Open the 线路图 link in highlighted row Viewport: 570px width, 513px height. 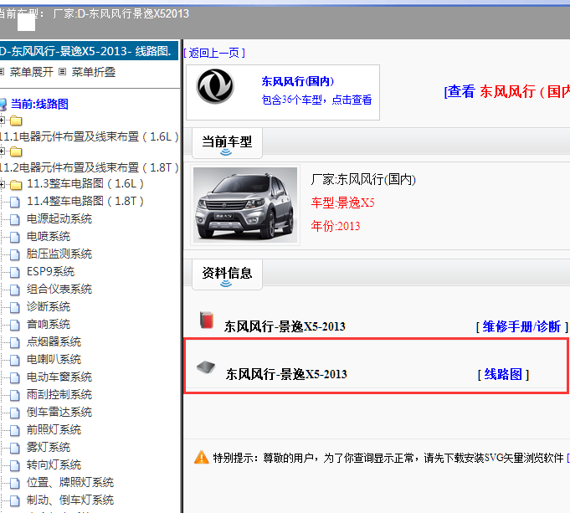[x=503, y=374]
